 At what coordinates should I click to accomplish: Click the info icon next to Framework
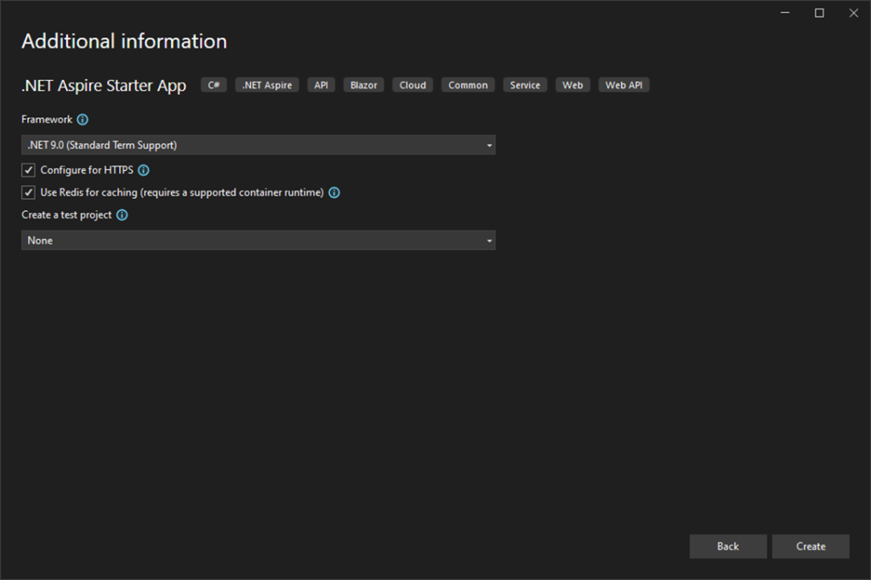83,120
